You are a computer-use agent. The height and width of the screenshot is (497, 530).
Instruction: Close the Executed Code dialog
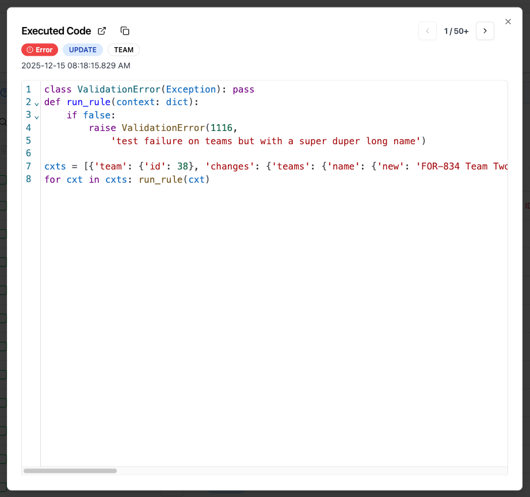(508, 22)
